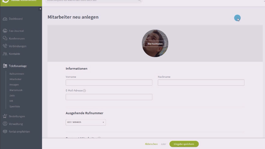Open Ansagen submenu entry
265x149 pixels.
click(x=14, y=84)
